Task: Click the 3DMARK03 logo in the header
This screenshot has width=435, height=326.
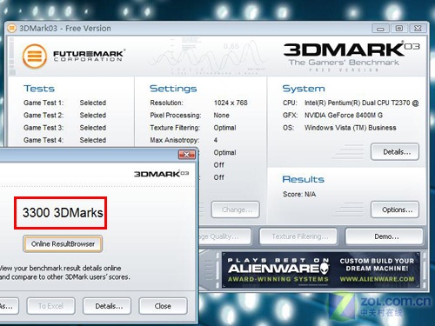Action: coord(351,50)
